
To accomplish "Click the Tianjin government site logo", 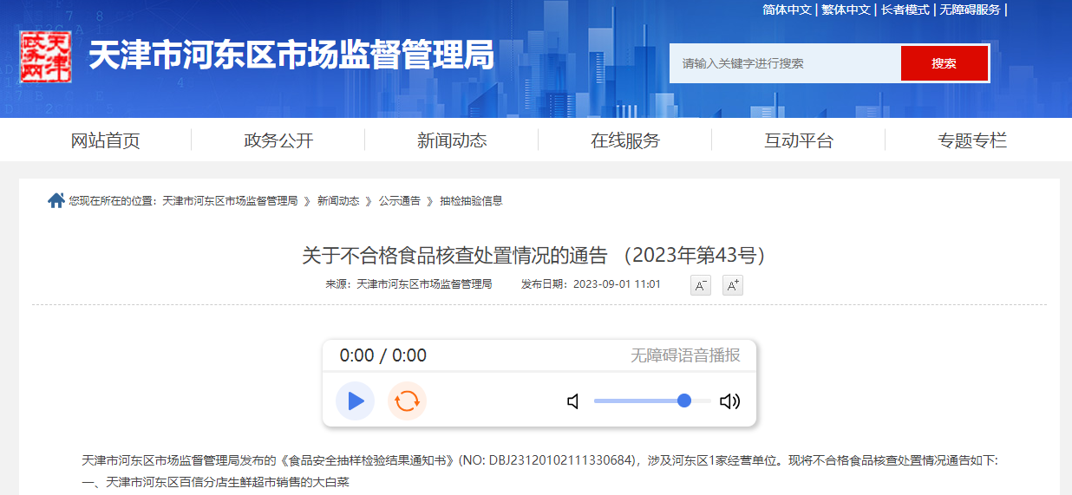I will pyautogui.click(x=45, y=57).
